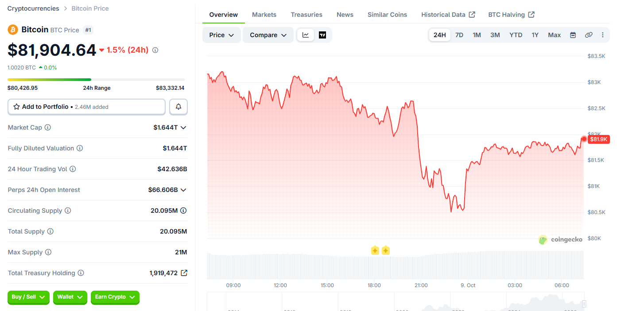Click Bitcoin Price breadcrumb text

(x=90, y=8)
